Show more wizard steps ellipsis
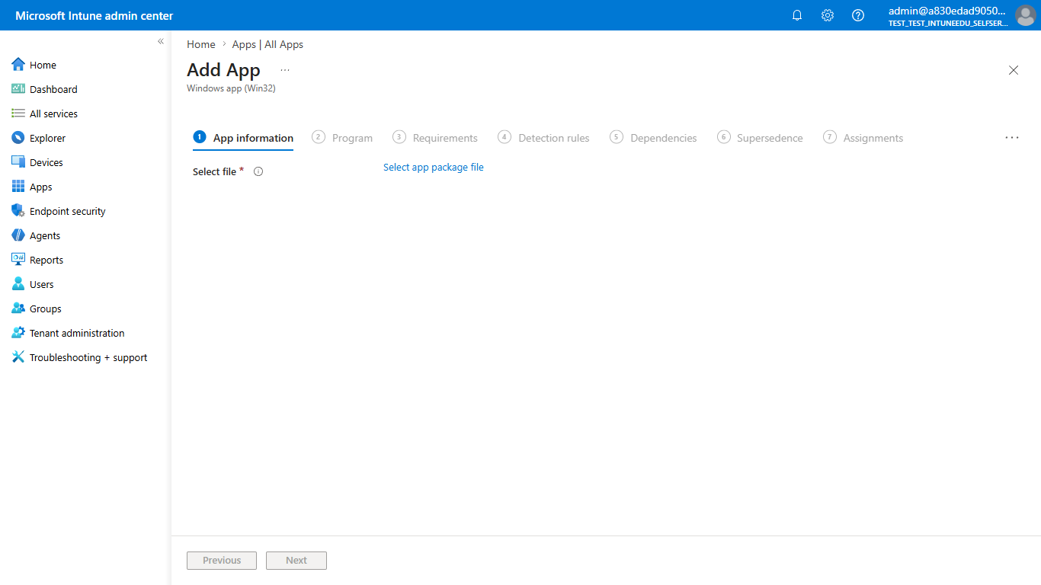1041x585 pixels. pyautogui.click(x=1012, y=138)
